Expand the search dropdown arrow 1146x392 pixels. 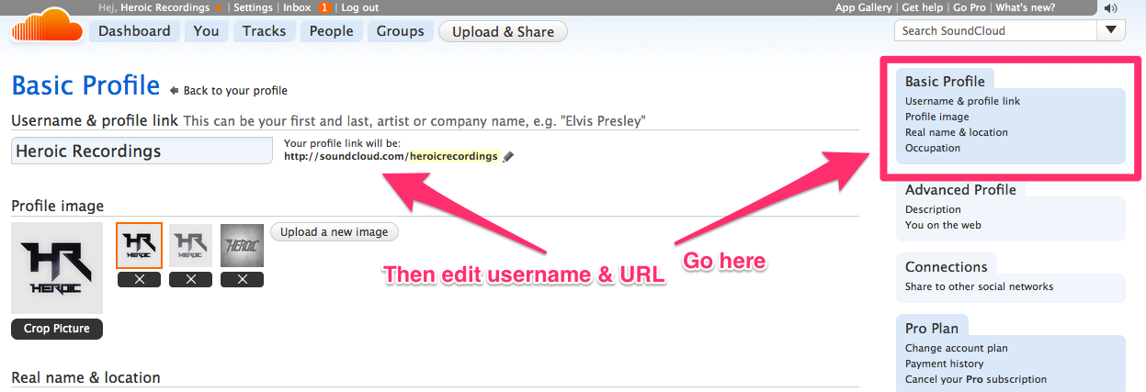pyautogui.click(x=1112, y=30)
